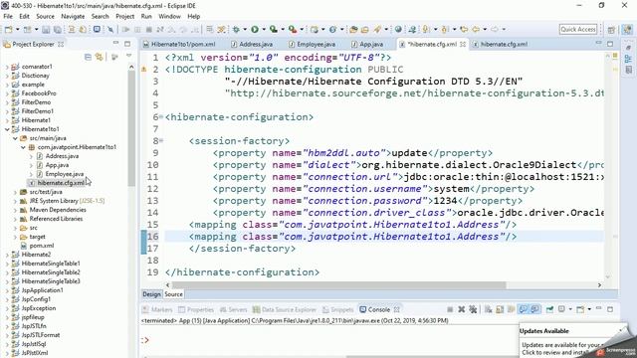Toggle Link with Editor in Project Explorer
The width and height of the screenshot is (637, 358).
pyautogui.click(x=100, y=57)
